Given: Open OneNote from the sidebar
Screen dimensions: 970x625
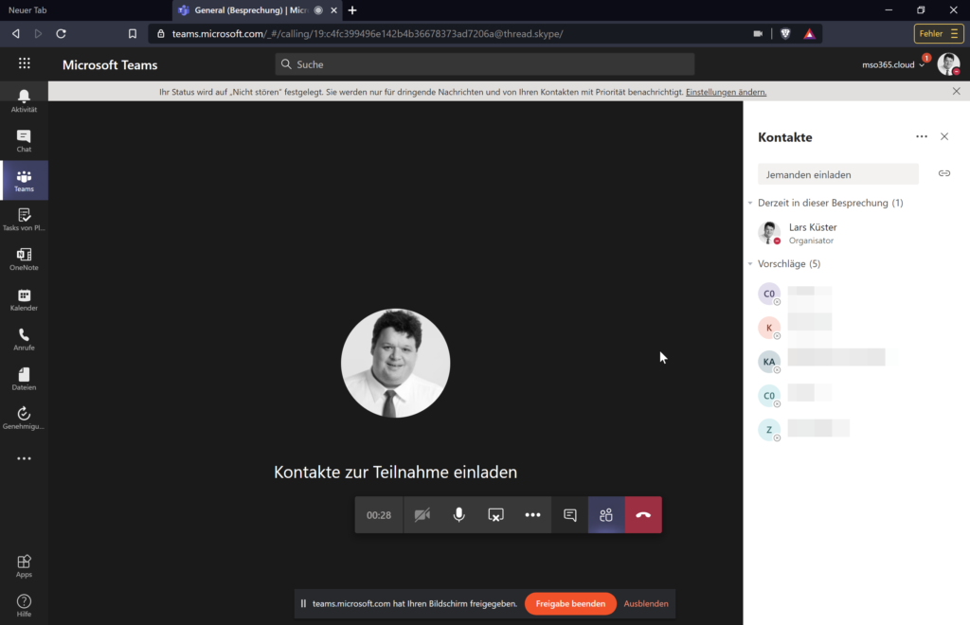Looking at the screenshot, I should coord(24,259).
